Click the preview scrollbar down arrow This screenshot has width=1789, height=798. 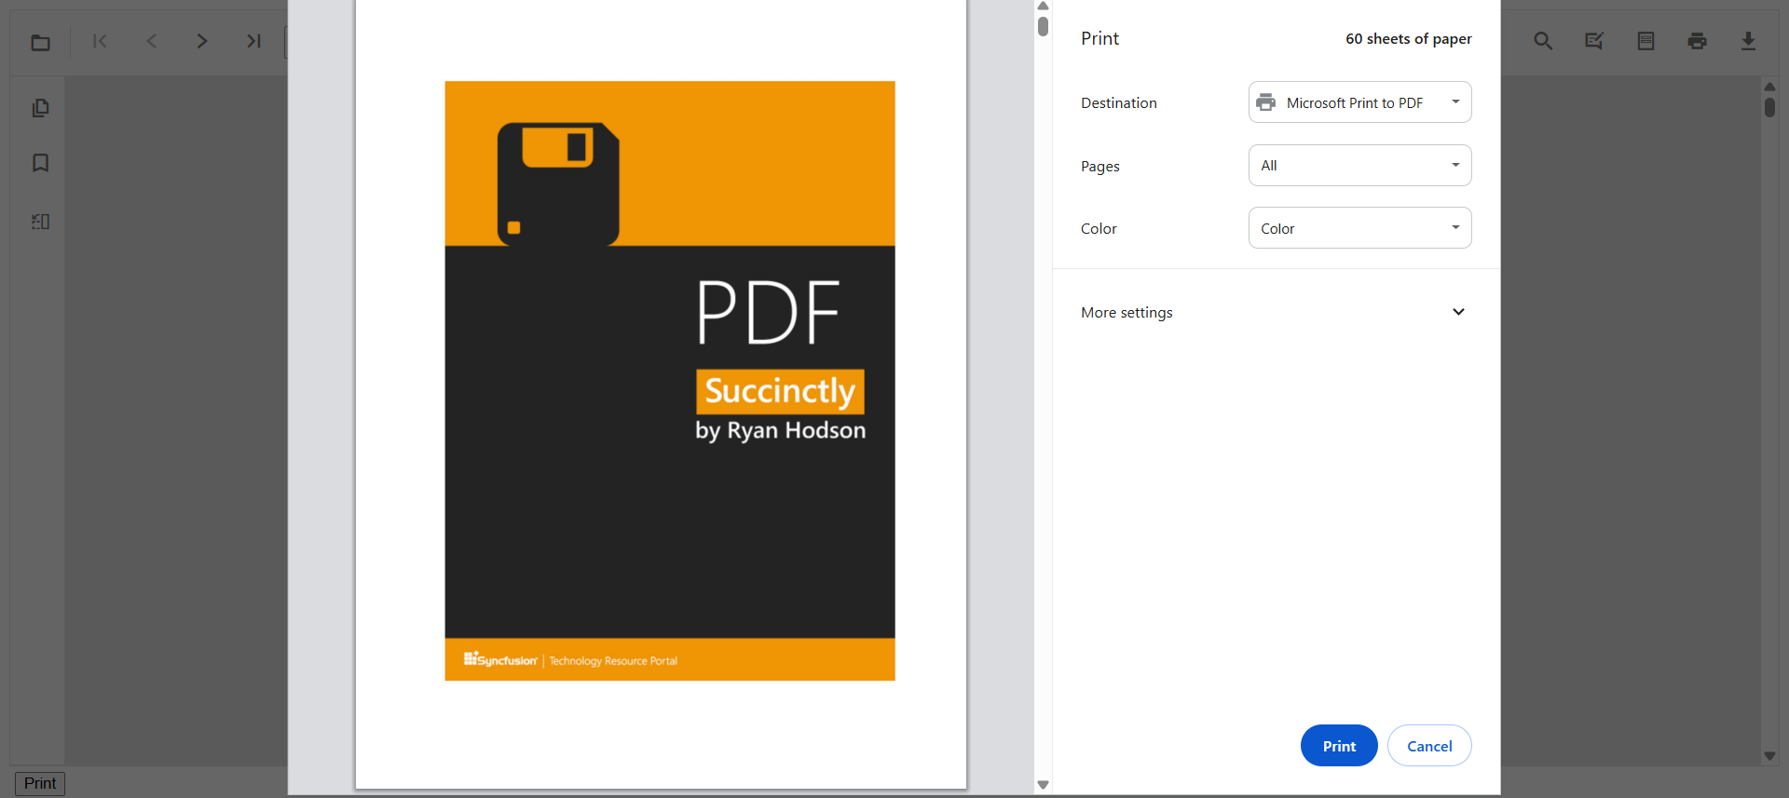tap(1043, 785)
